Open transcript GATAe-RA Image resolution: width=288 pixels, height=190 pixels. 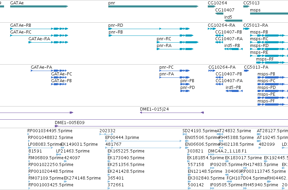39,39
